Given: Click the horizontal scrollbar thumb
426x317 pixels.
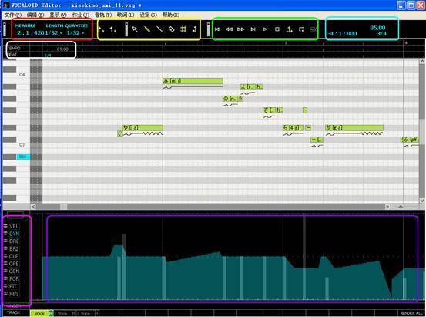Looking at the screenshot, I should point(64,207).
